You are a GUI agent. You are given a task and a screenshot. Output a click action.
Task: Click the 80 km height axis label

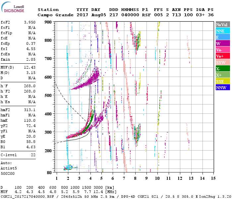(x=49, y=173)
